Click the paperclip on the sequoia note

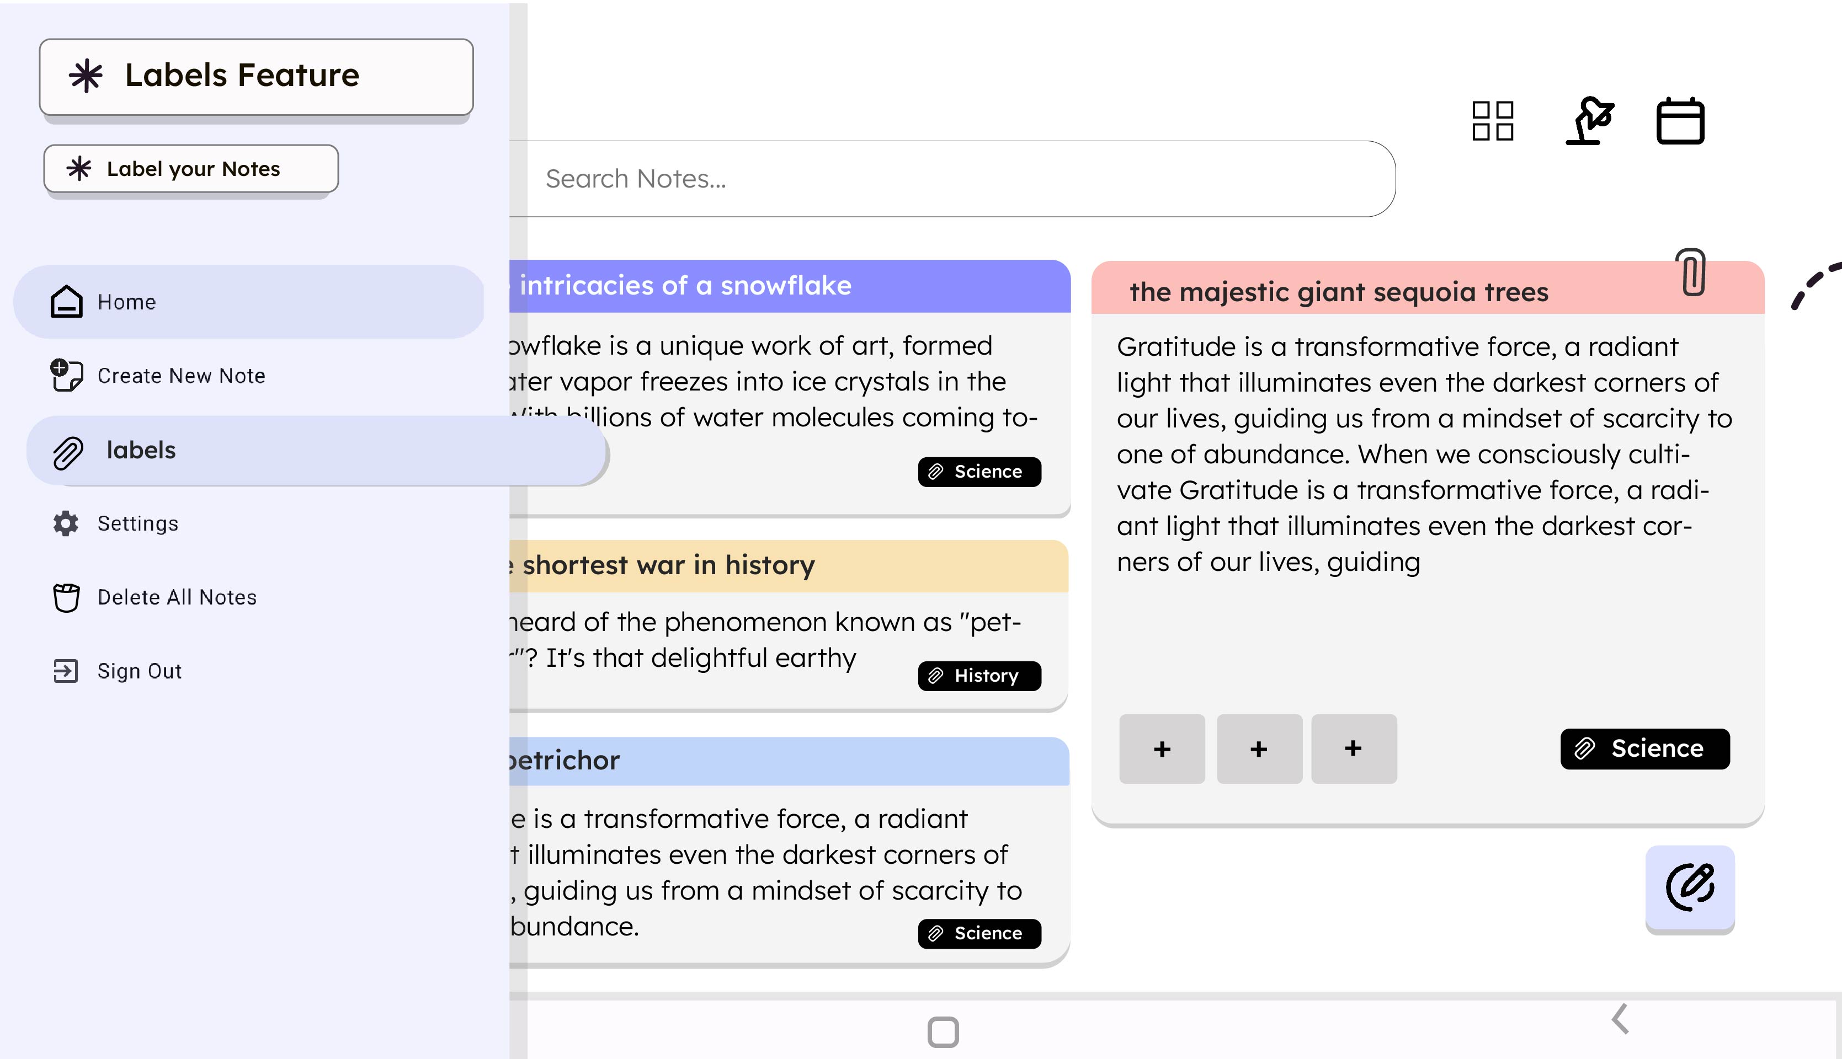click(x=1692, y=272)
